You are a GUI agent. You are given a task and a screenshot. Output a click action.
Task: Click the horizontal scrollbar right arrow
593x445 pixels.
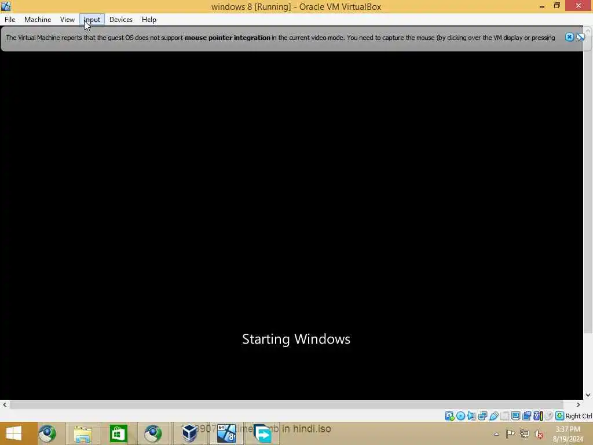coord(579,404)
